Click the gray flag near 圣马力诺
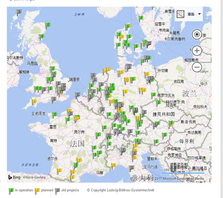Screen dimensions: 223x198 coord(131,169)
